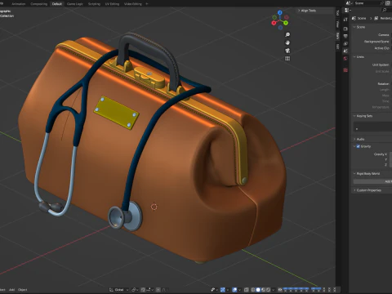Open the View Layer properties tab icon

tap(345, 43)
